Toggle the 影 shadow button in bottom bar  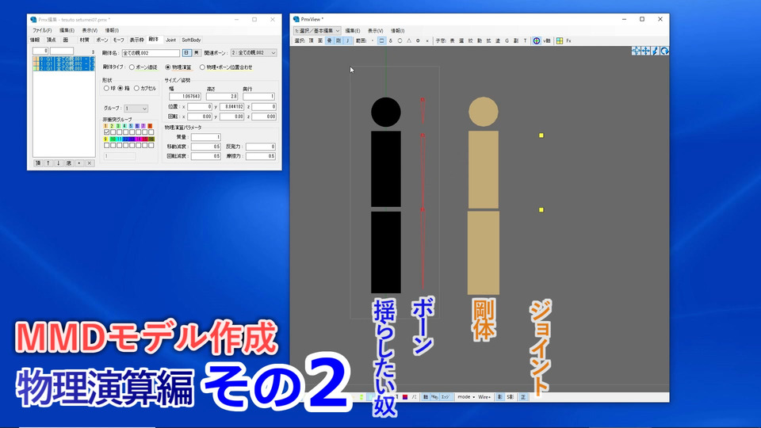pos(500,397)
